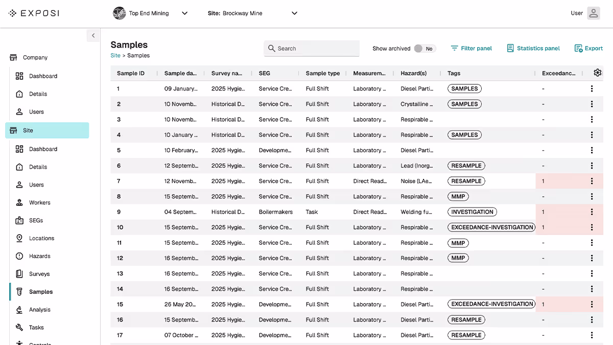This screenshot has height=345, width=613.
Task: Open the column settings gear above the table
Action: click(x=597, y=73)
